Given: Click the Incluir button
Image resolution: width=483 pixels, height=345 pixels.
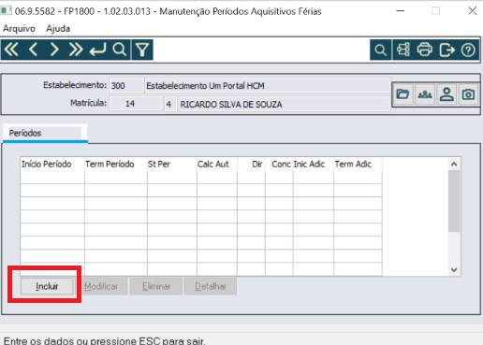Looking at the screenshot, I should coord(47,286).
